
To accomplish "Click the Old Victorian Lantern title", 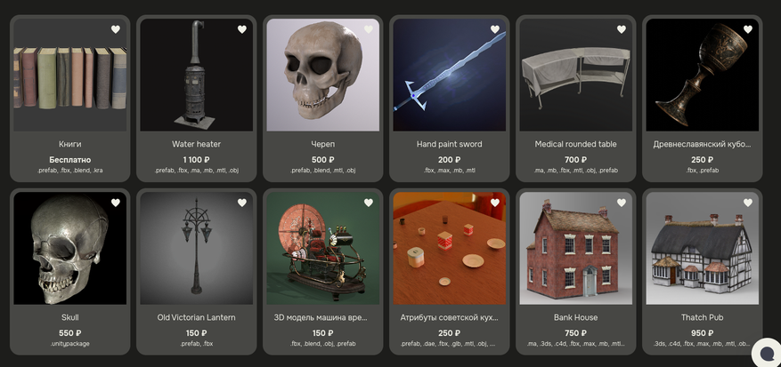I will [196, 317].
